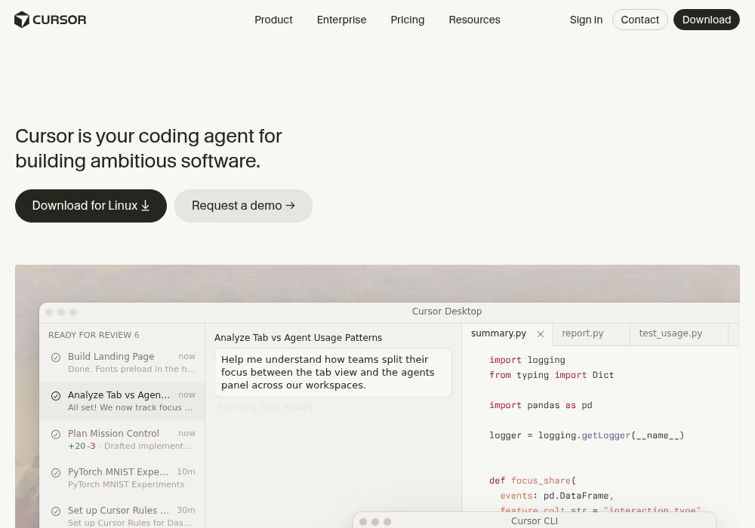The image size is (755, 528).
Task: Click the Cursor logo in the header
Action: coord(50,20)
